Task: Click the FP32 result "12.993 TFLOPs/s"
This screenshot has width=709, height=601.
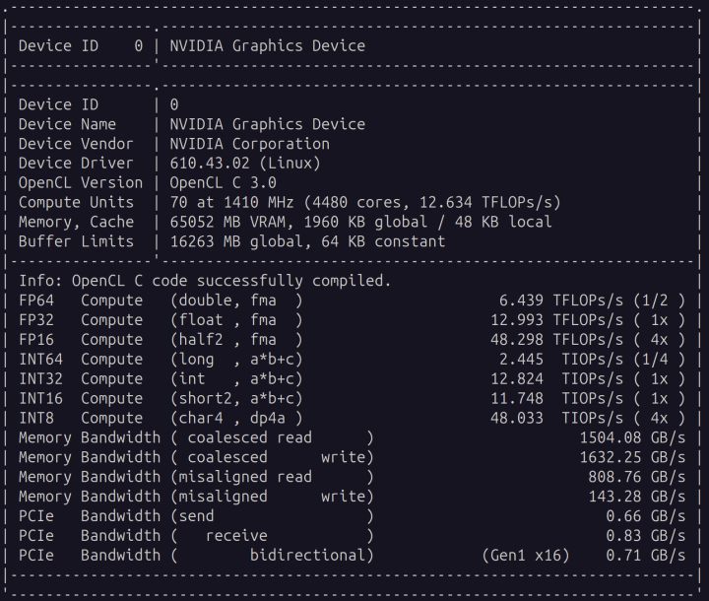Action: coord(556,320)
